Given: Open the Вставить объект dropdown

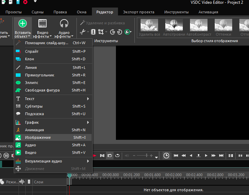Looking at the screenshot, I should click(x=23, y=28).
